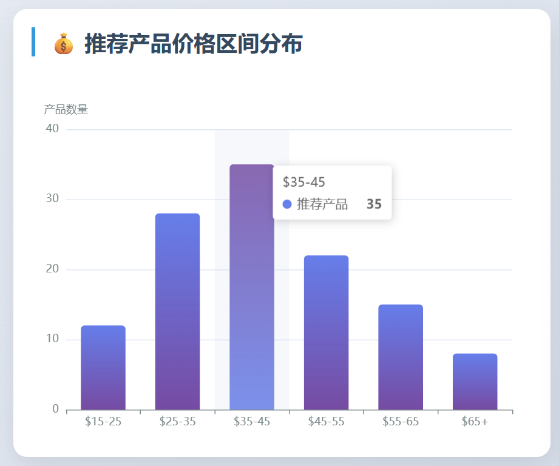This screenshot has height=466, width=559.
Task: Click the 产品数量 y-axis title
Action: click(66, 109)
